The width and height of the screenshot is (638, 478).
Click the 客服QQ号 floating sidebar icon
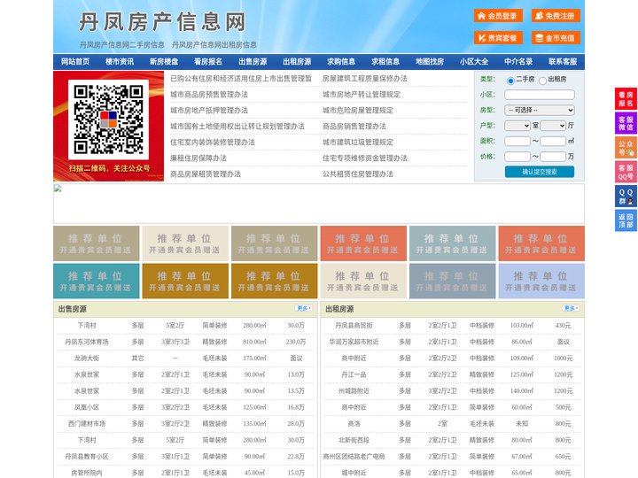click(x=626, y=172)
